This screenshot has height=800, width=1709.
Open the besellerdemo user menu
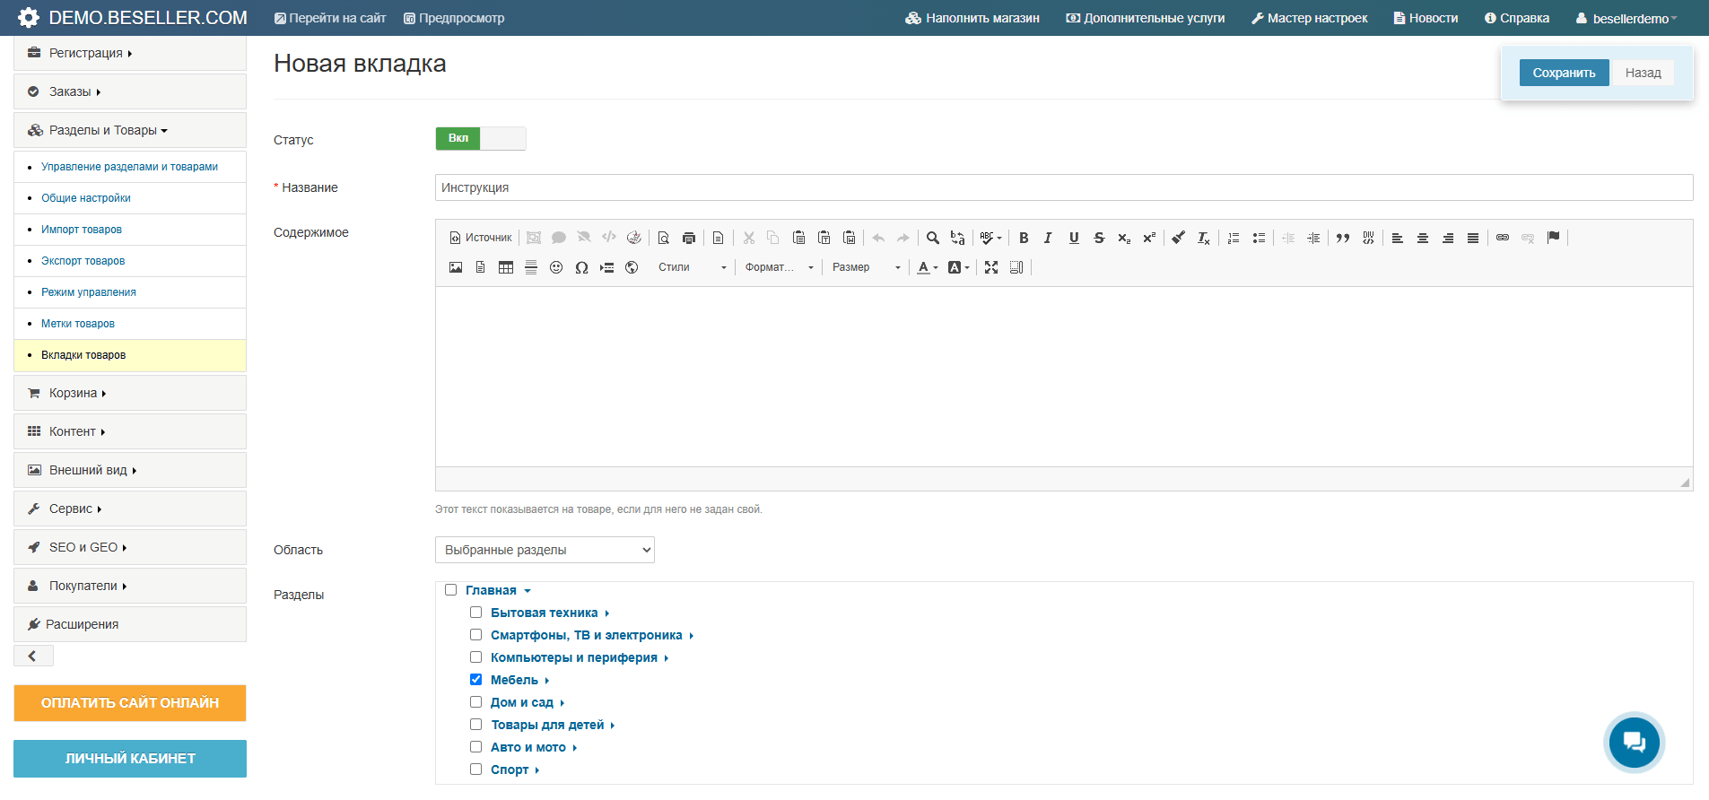click(x=1626, y=19)
